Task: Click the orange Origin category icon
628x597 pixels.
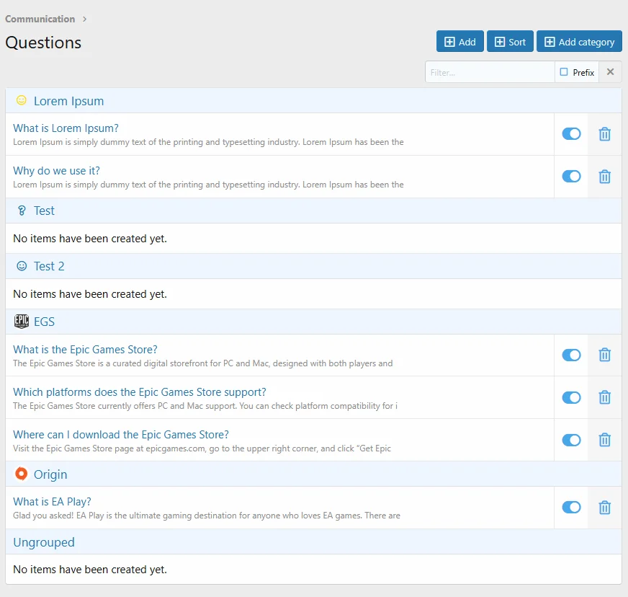Action: point(22,474)
